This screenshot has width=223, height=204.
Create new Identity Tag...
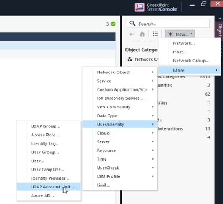(x=49, y=143)
